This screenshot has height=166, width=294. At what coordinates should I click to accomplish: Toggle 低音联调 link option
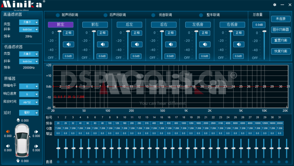[153, 15]
